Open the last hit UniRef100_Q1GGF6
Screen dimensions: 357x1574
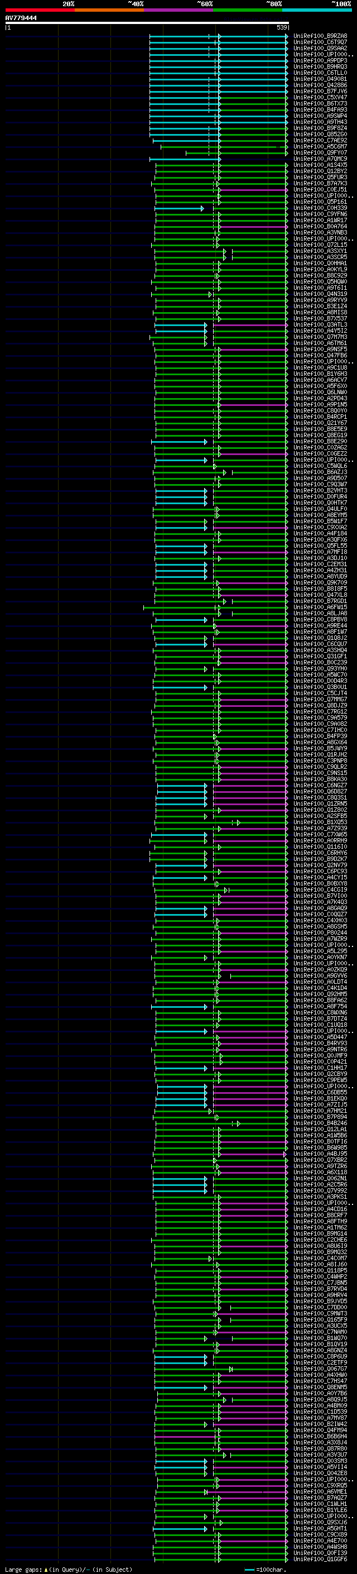pyautogui.click(x=320, y=1559)
